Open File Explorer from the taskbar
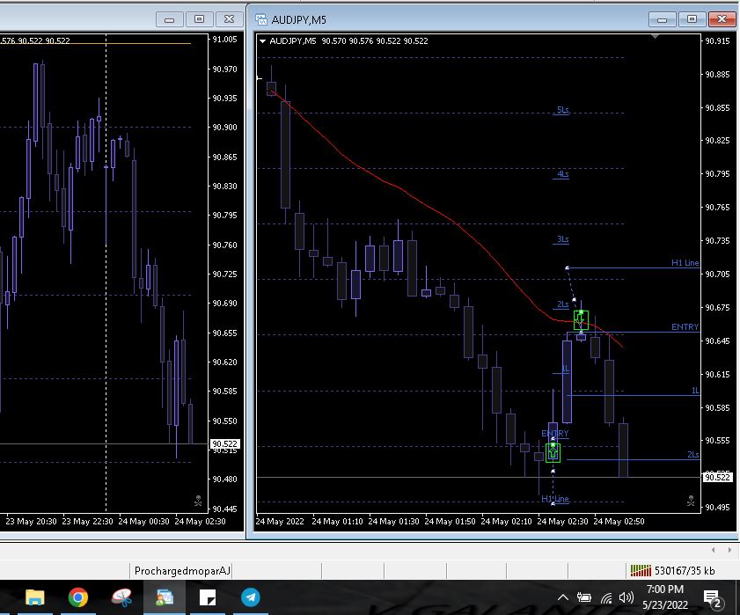 (35, 598)
